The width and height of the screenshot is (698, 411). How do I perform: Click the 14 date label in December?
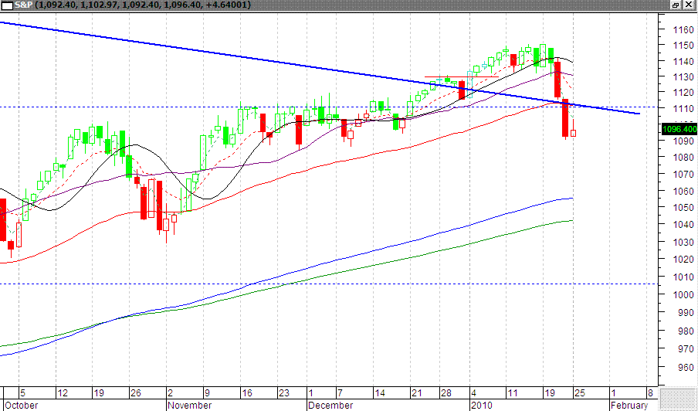pos(380,393)
